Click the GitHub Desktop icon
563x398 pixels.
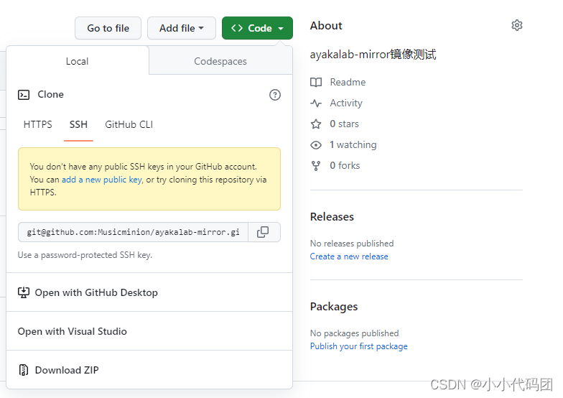tap(24, 292)
